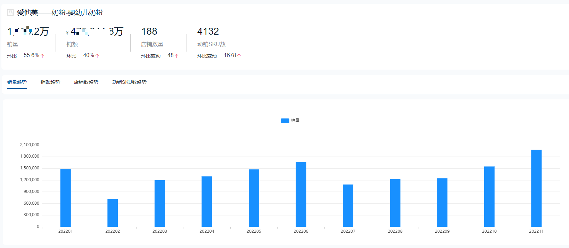Switch to the 销量趋势 tab
Screen dimensions: 569x248
(17, 82)
